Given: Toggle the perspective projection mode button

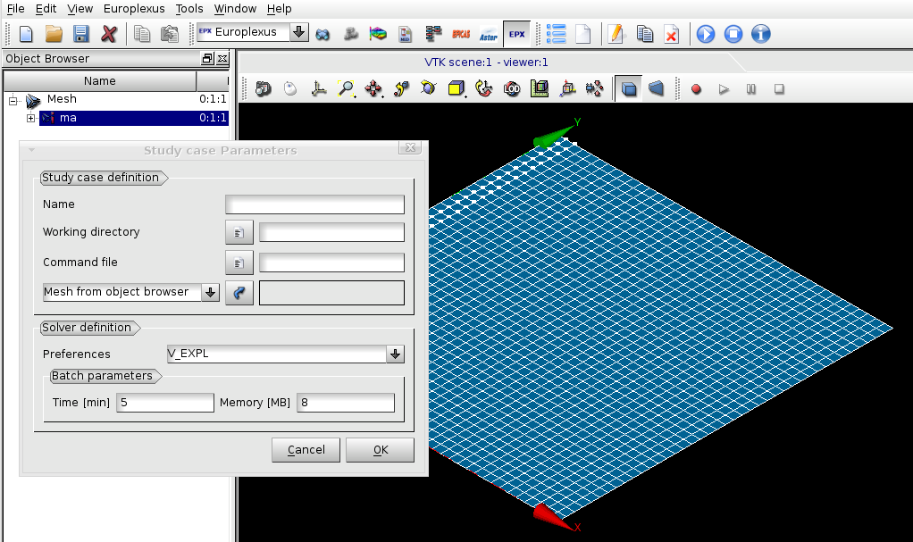Looking at the screenshot, I should [x=657, y=88].
